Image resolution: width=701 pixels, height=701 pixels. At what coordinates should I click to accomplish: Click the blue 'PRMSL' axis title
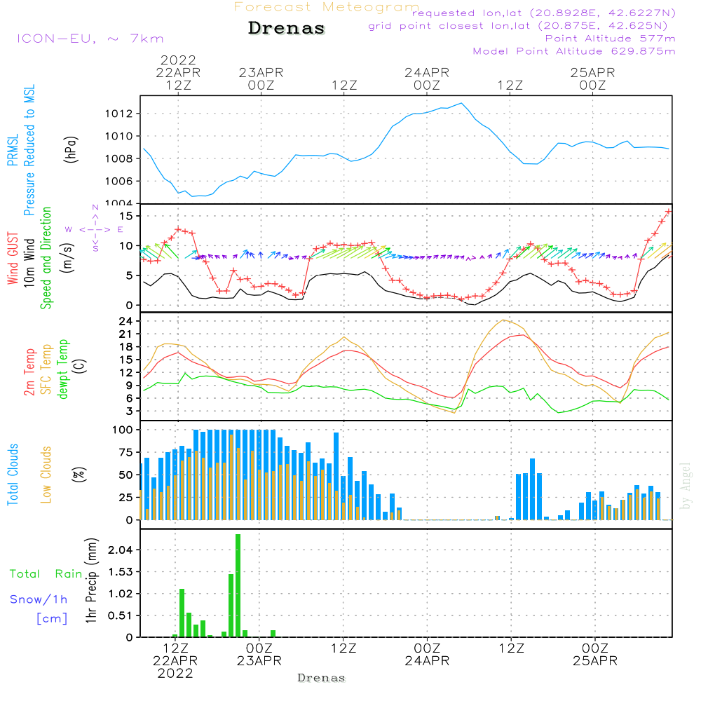pyautogui.click(x=13, y=150)
